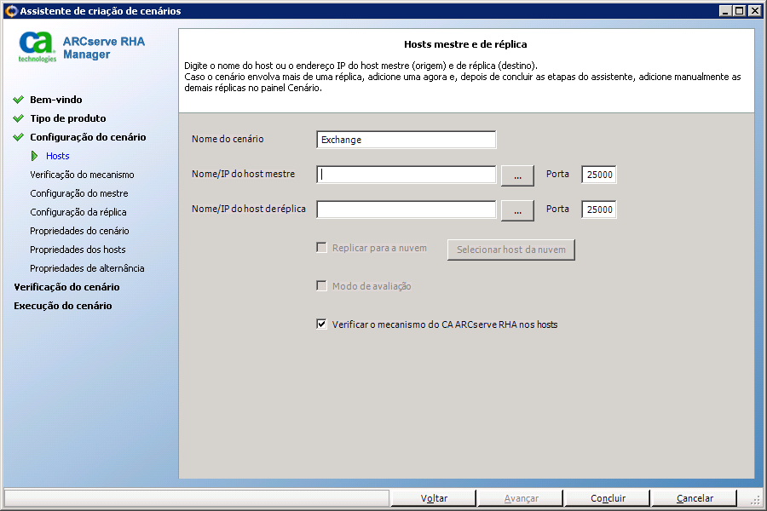Click the Nome do cenário field containing Exchange
Image resolution: width=767 pixels, height=511 pixels.
[x=406, y=140]
